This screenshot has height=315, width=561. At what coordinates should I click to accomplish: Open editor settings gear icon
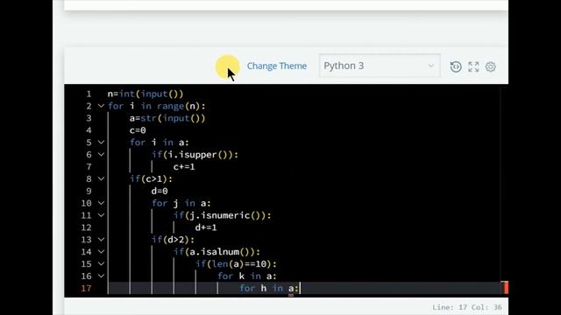click(x=491, y=66)
